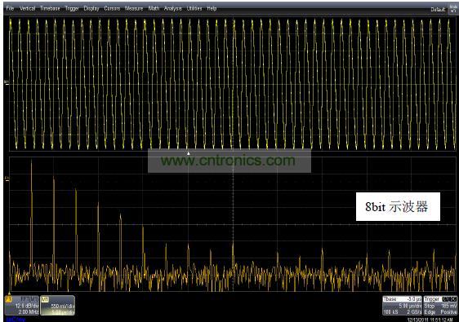Click the Default label in the menu bar

pos(438,10)
